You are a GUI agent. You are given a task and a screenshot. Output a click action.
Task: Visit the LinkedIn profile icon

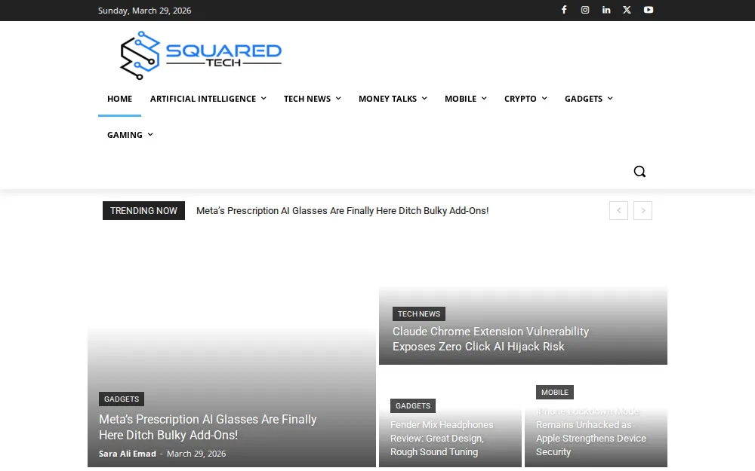click(606, 10)
